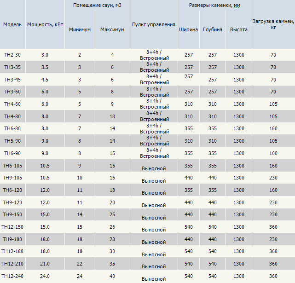Select model cell TH9-180

coord(12,239)
